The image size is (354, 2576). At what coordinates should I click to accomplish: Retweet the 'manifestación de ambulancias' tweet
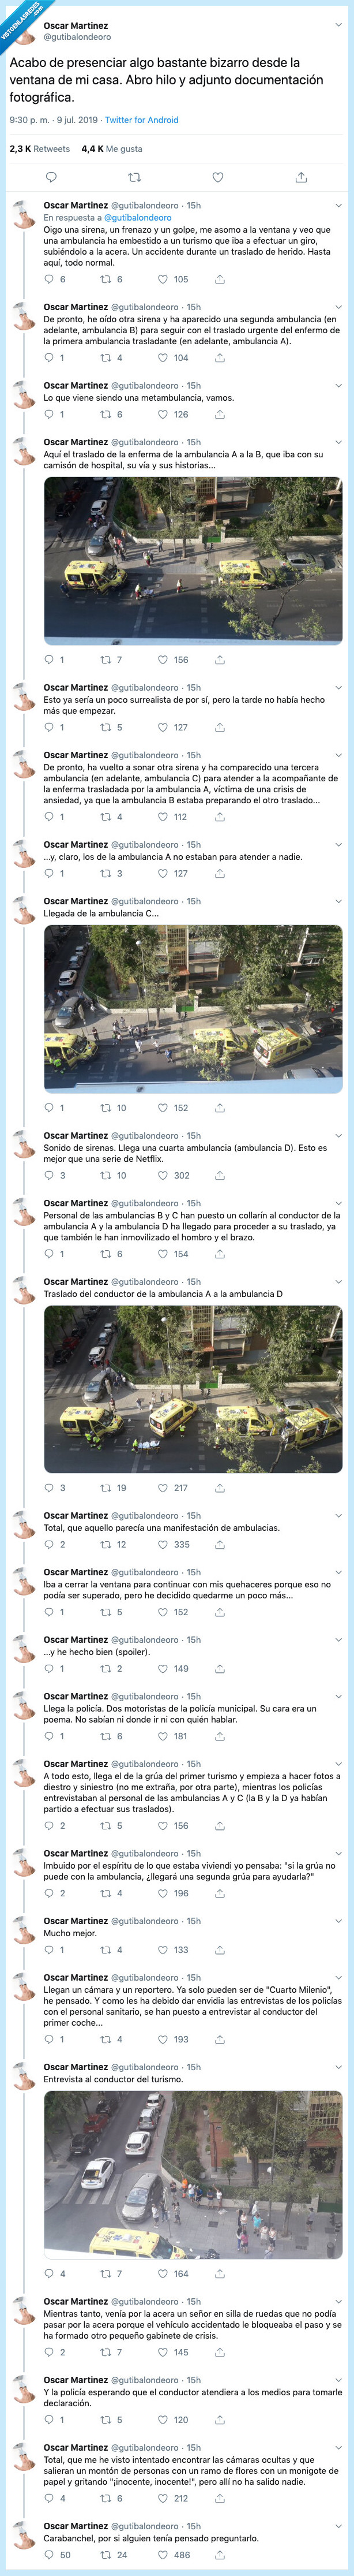pos(106,1545)
